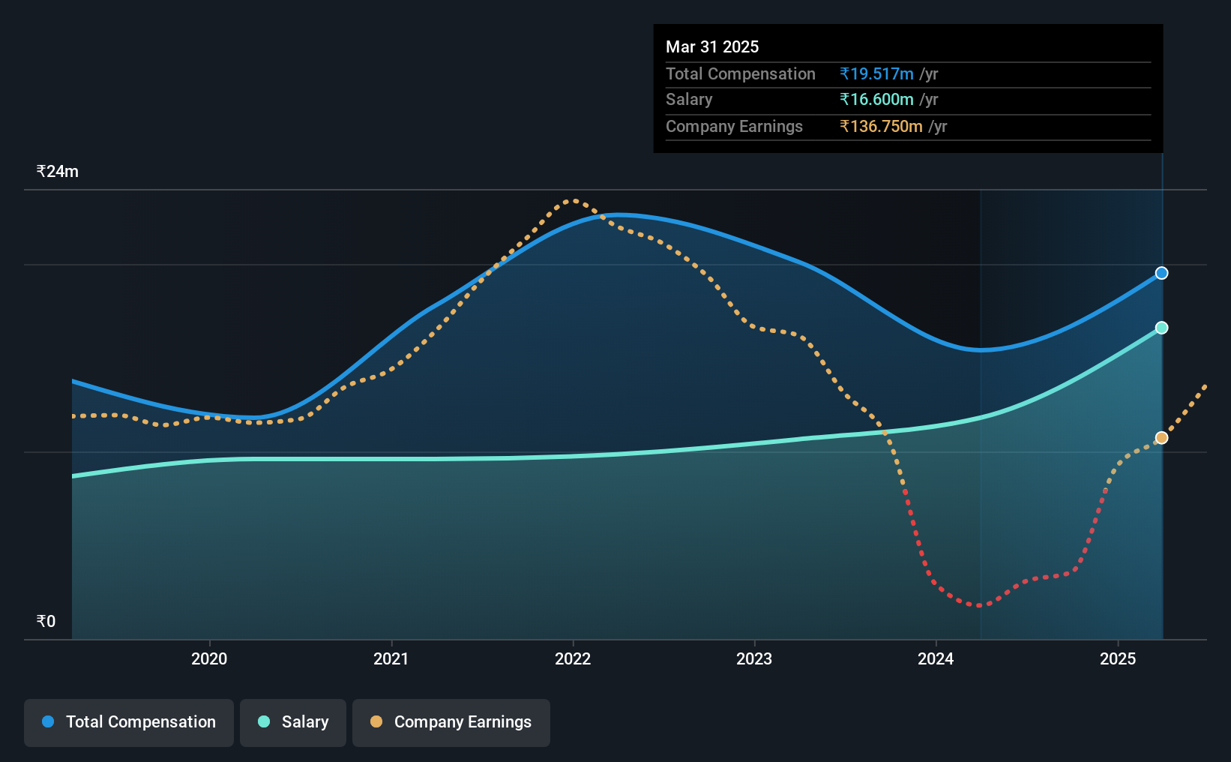Click the ₹24m y-axis label
Viewport: 1231px width, 762px height.
coord(58,171)
